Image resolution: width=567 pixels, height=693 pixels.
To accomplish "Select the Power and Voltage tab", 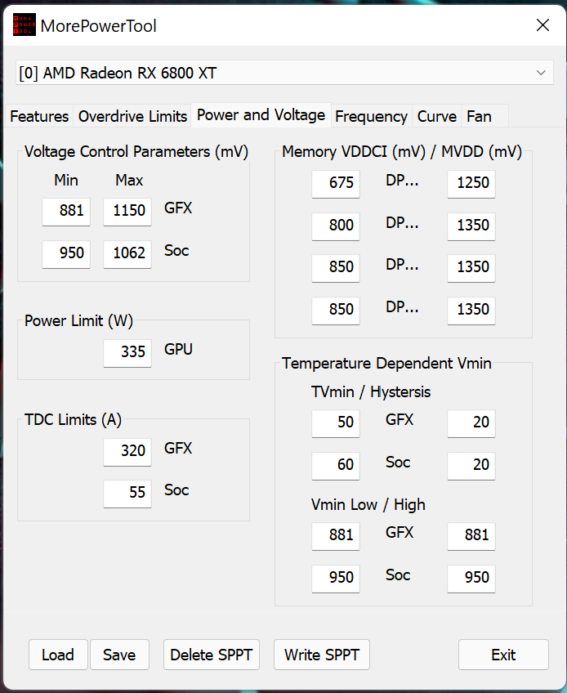I will click(261, 115).
